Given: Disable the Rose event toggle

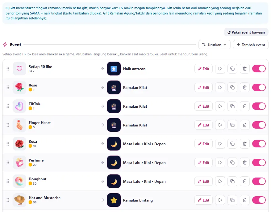Looking at the screenshot, I should pos(259,87).
